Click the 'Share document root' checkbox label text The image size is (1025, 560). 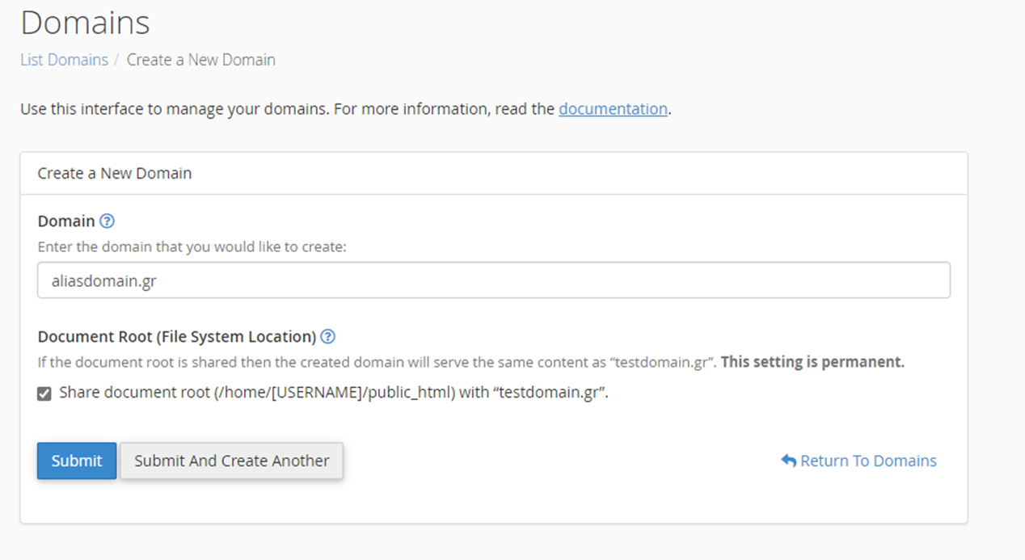pos(333,394)
